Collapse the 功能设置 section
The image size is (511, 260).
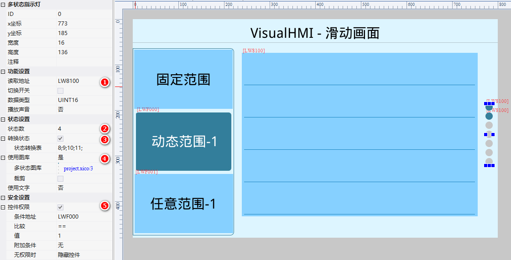(x=3, y=71)
